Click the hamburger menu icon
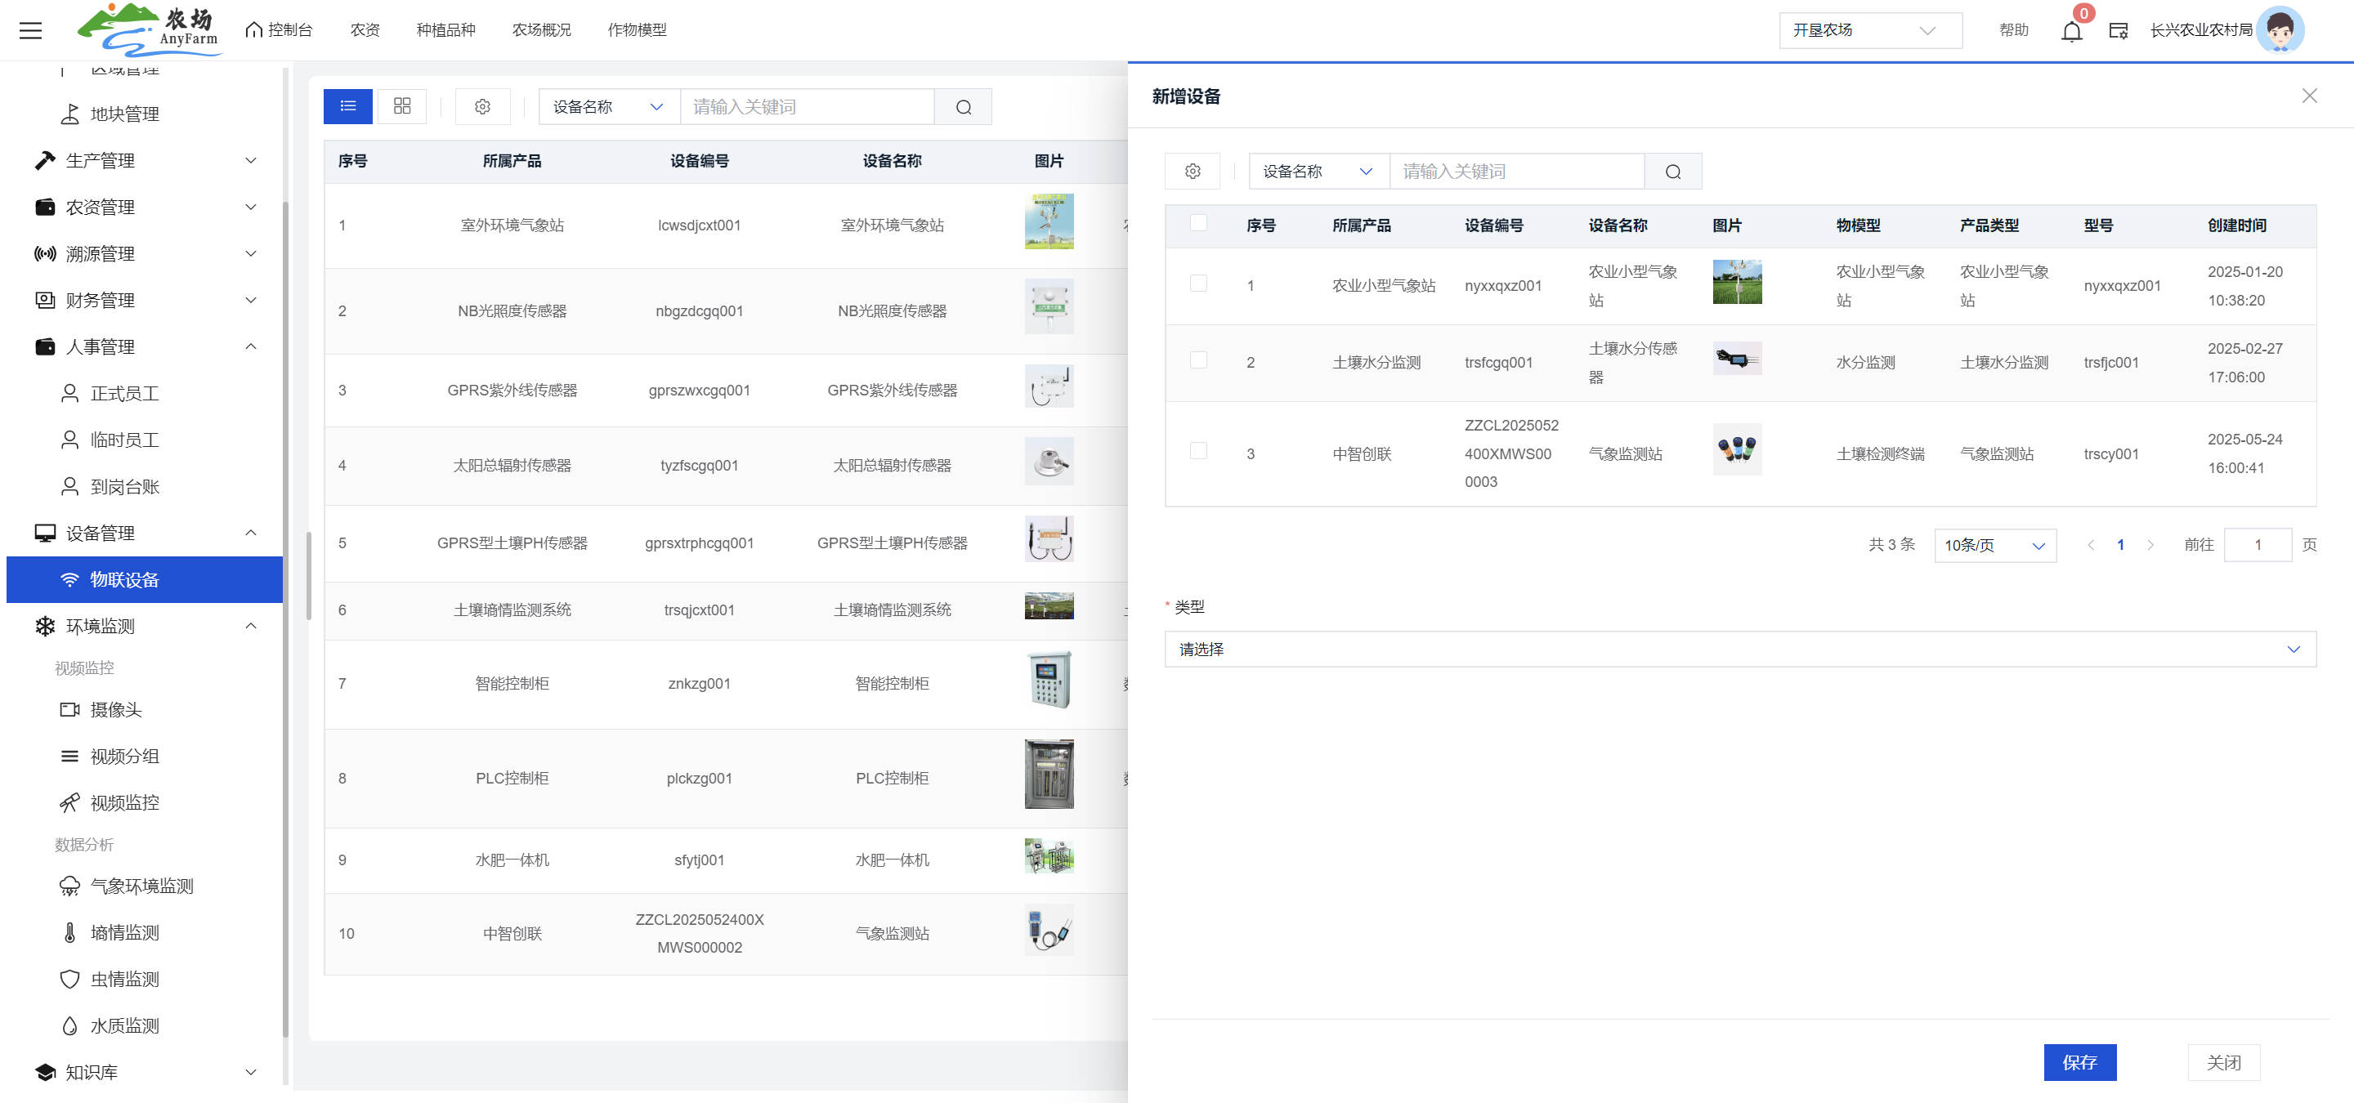 (x=30, y=30)
